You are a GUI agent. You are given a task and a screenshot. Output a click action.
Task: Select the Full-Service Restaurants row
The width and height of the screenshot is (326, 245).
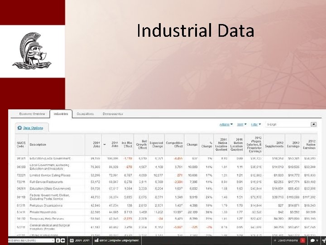pyautogui.click(x=166, y=182)
